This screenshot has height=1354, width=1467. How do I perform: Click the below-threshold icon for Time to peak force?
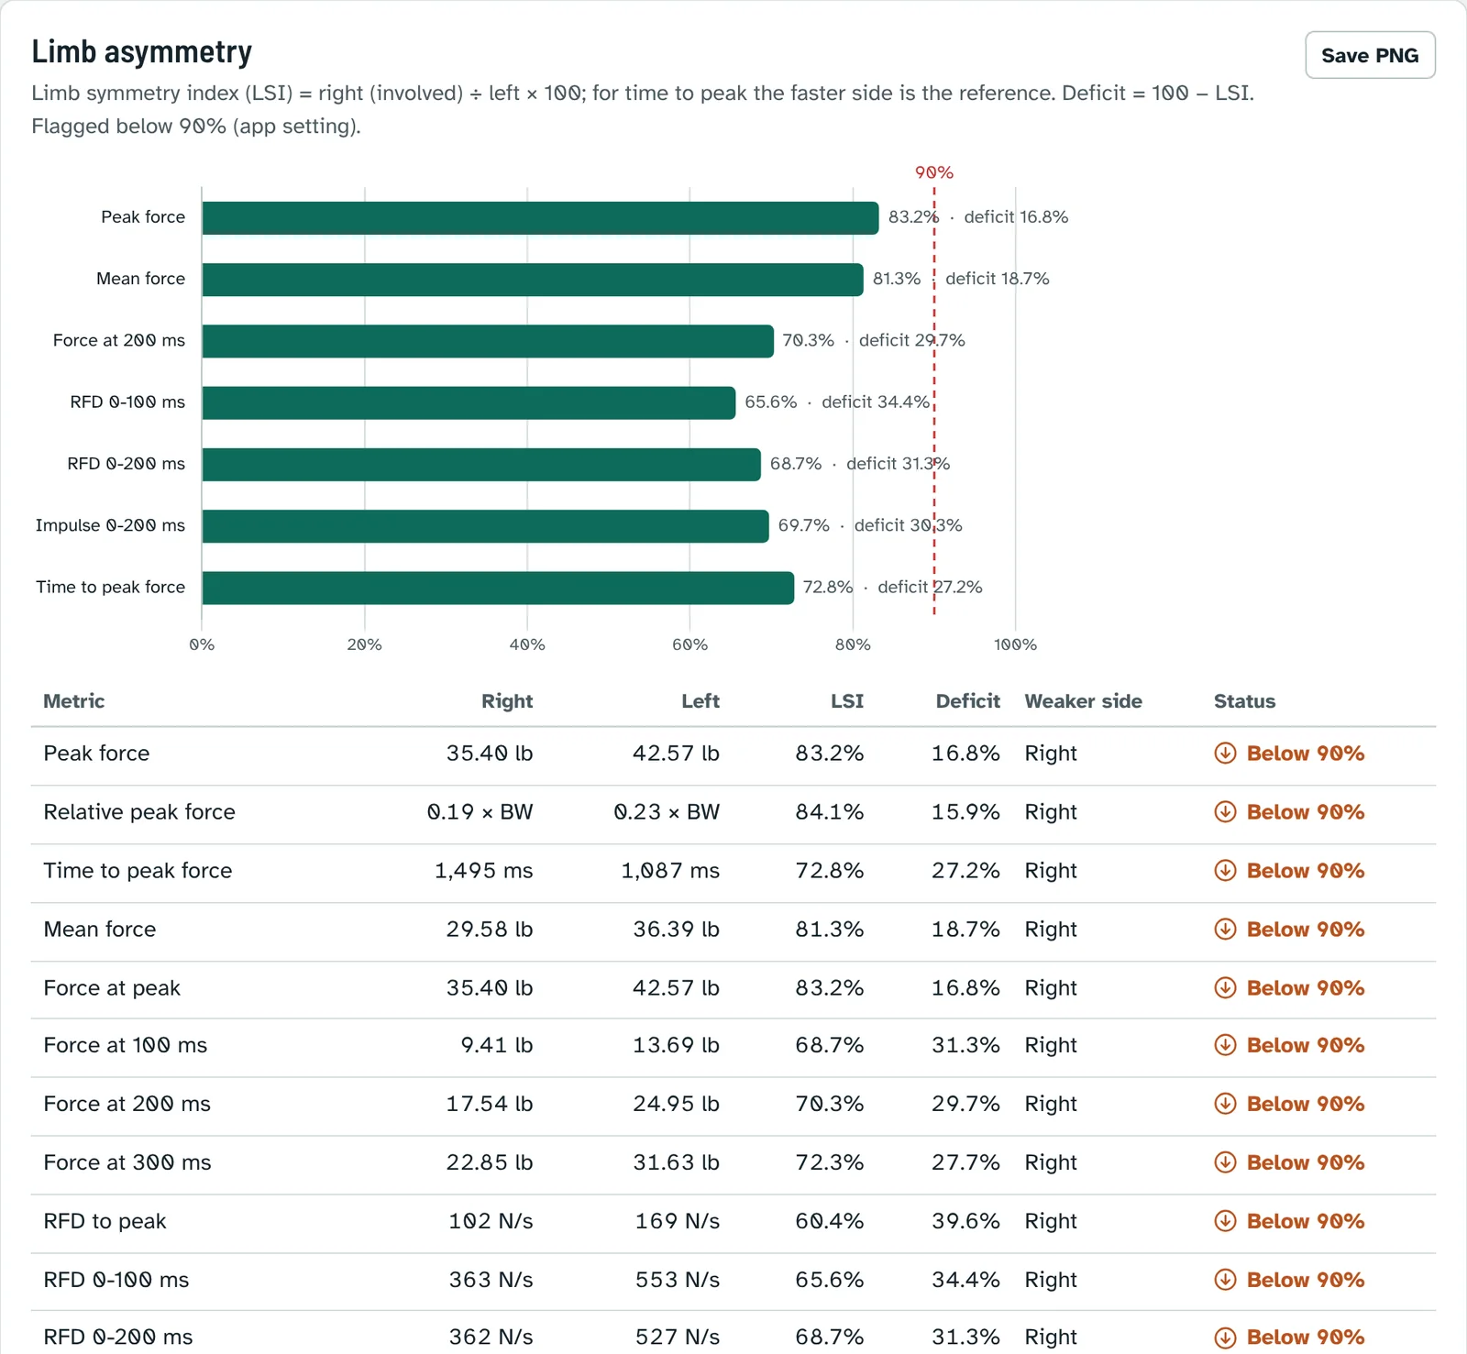pyautogui.click(x=1225, y=871)
